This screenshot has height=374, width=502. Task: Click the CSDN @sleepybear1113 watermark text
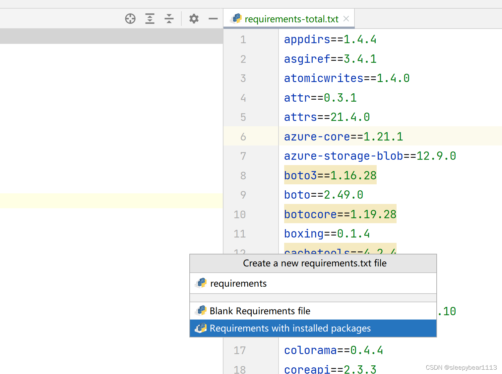pyautogui.click(x=461, y=367)
